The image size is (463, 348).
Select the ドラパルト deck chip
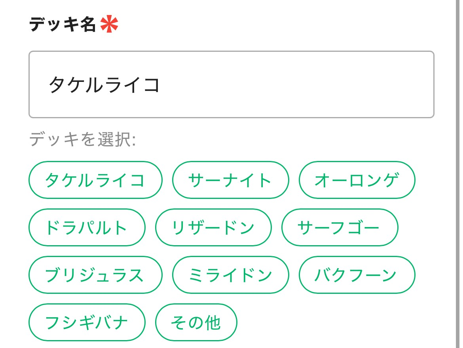[87, 228]
